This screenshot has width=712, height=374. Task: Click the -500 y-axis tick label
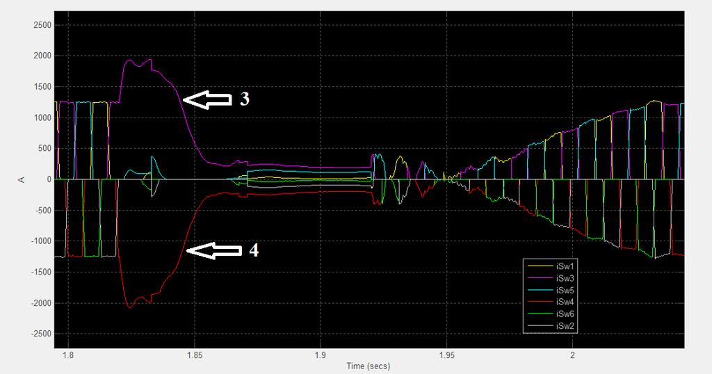pos(43,210)
